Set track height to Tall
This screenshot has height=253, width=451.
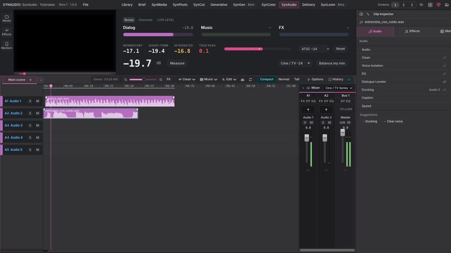click(297, 79)
